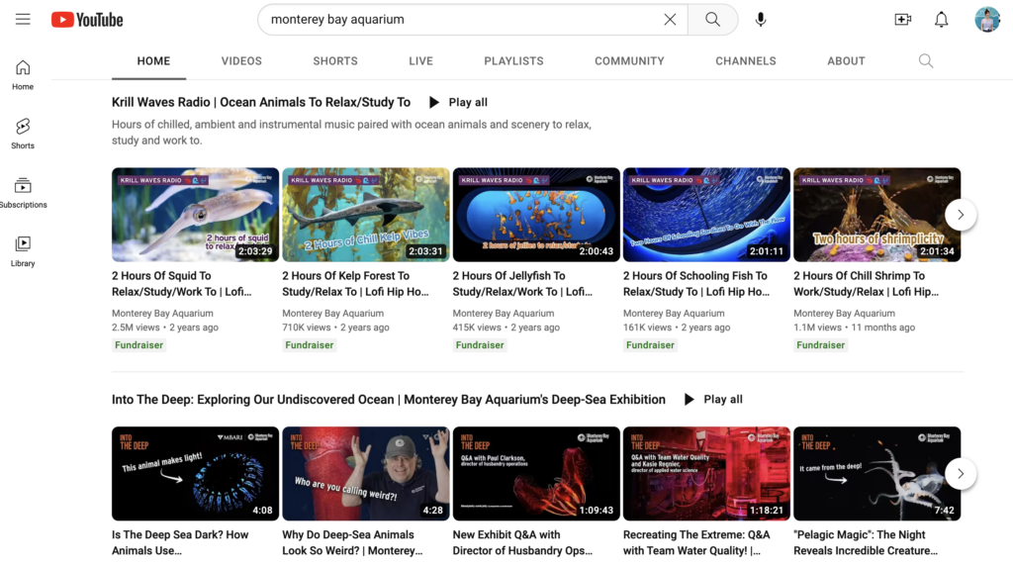This screenshot has height=565, width=1013.
Task: Play all Krill Waves Radio videos
Action: tap(459, 102)
